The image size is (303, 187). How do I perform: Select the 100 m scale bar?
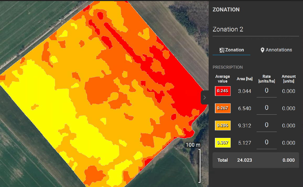(x=193, y=145)
